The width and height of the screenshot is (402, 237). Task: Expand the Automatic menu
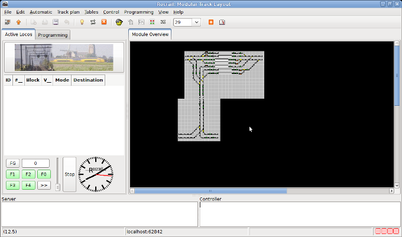click(41, 12)
